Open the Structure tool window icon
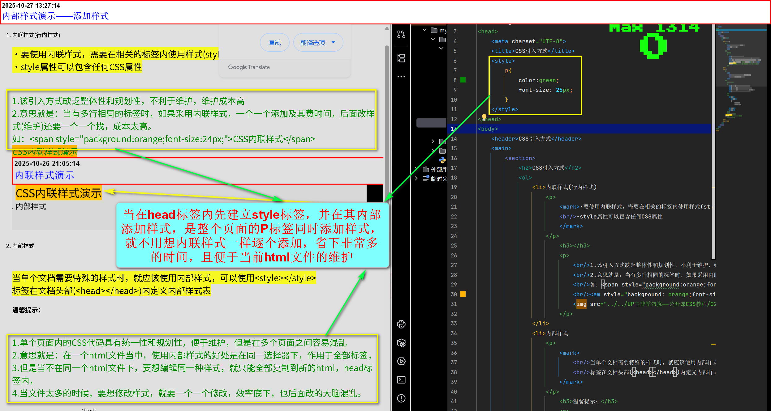Image resolution: width=771 pixels, height=411 pixels. pos(401,58)
